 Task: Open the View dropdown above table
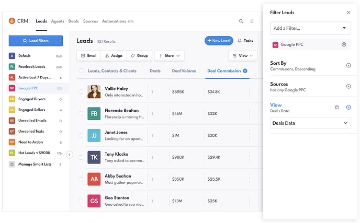tap(243, 55)
